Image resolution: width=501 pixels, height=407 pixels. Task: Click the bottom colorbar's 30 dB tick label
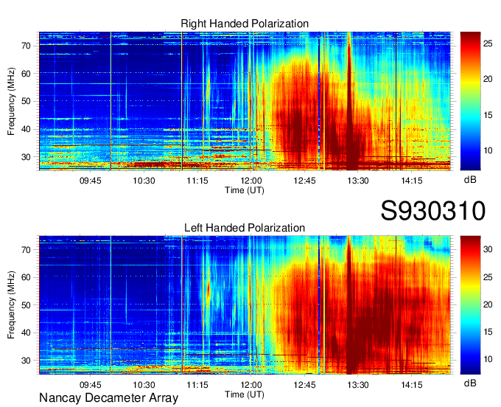coord(488,249)
